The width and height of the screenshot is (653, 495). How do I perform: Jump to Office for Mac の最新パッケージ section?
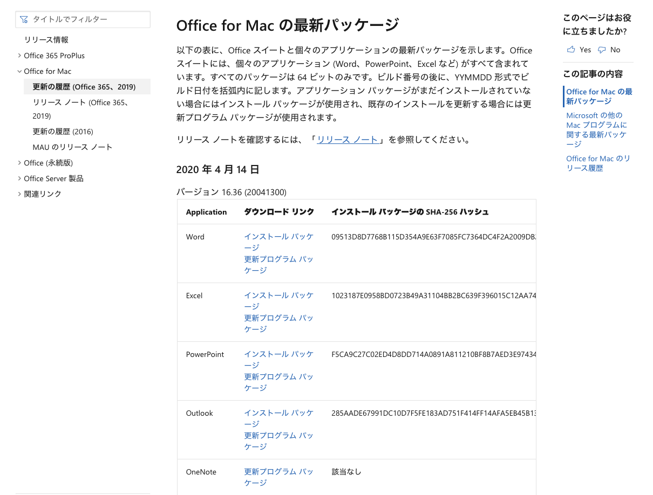(599, 97)
